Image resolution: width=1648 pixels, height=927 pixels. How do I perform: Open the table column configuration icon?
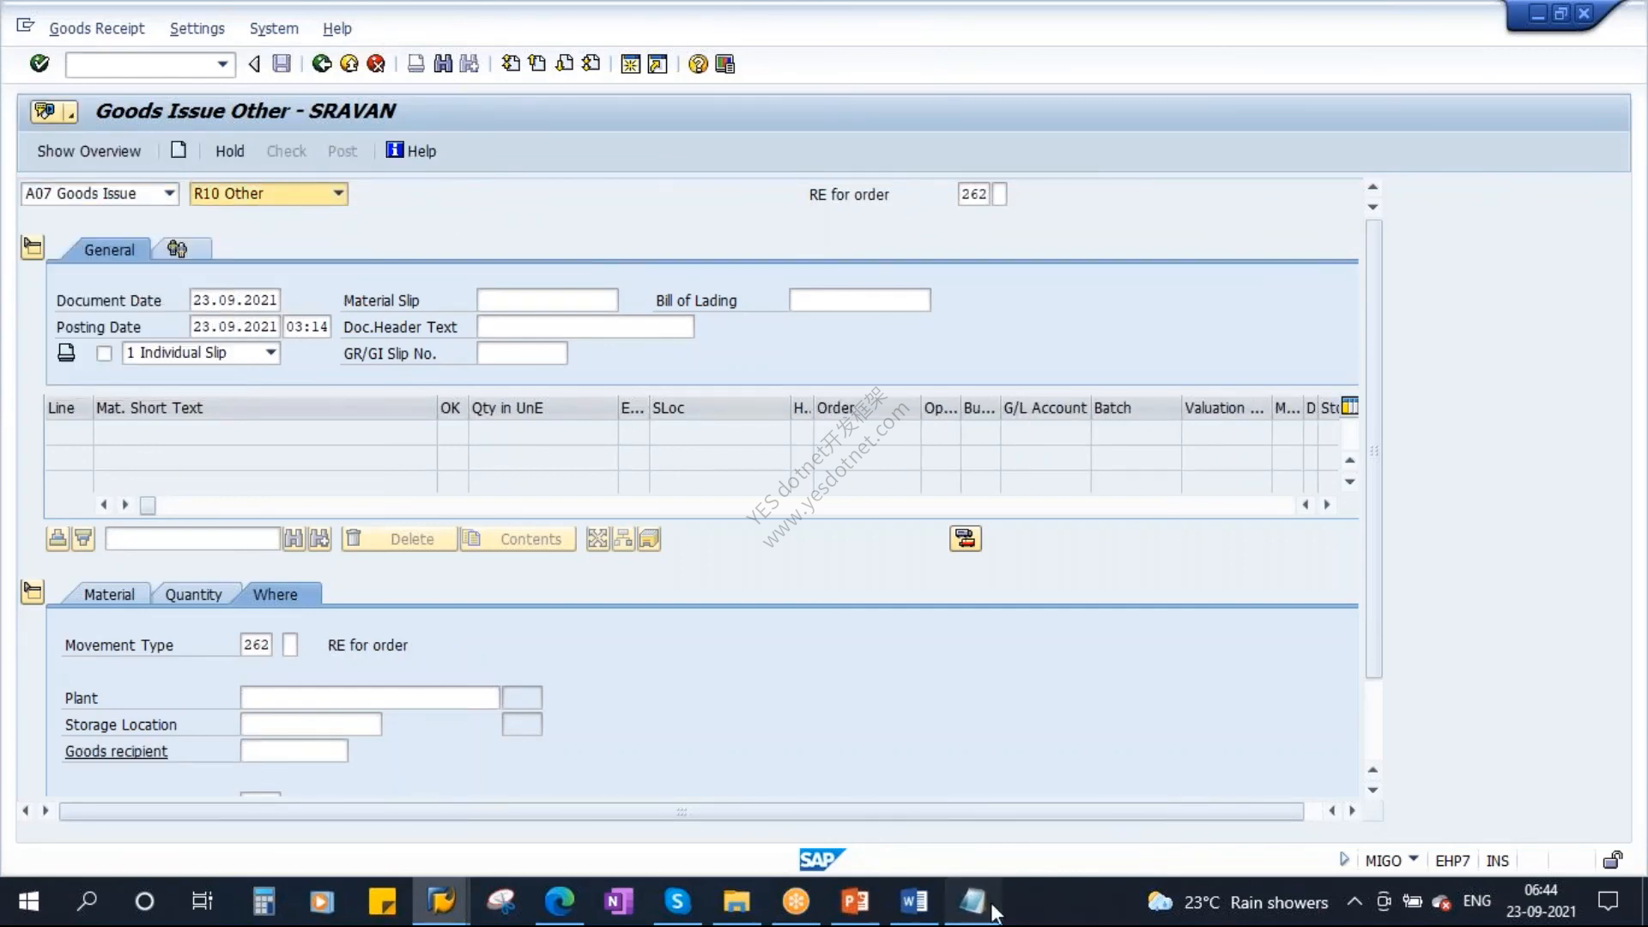tap(1350, 406)
